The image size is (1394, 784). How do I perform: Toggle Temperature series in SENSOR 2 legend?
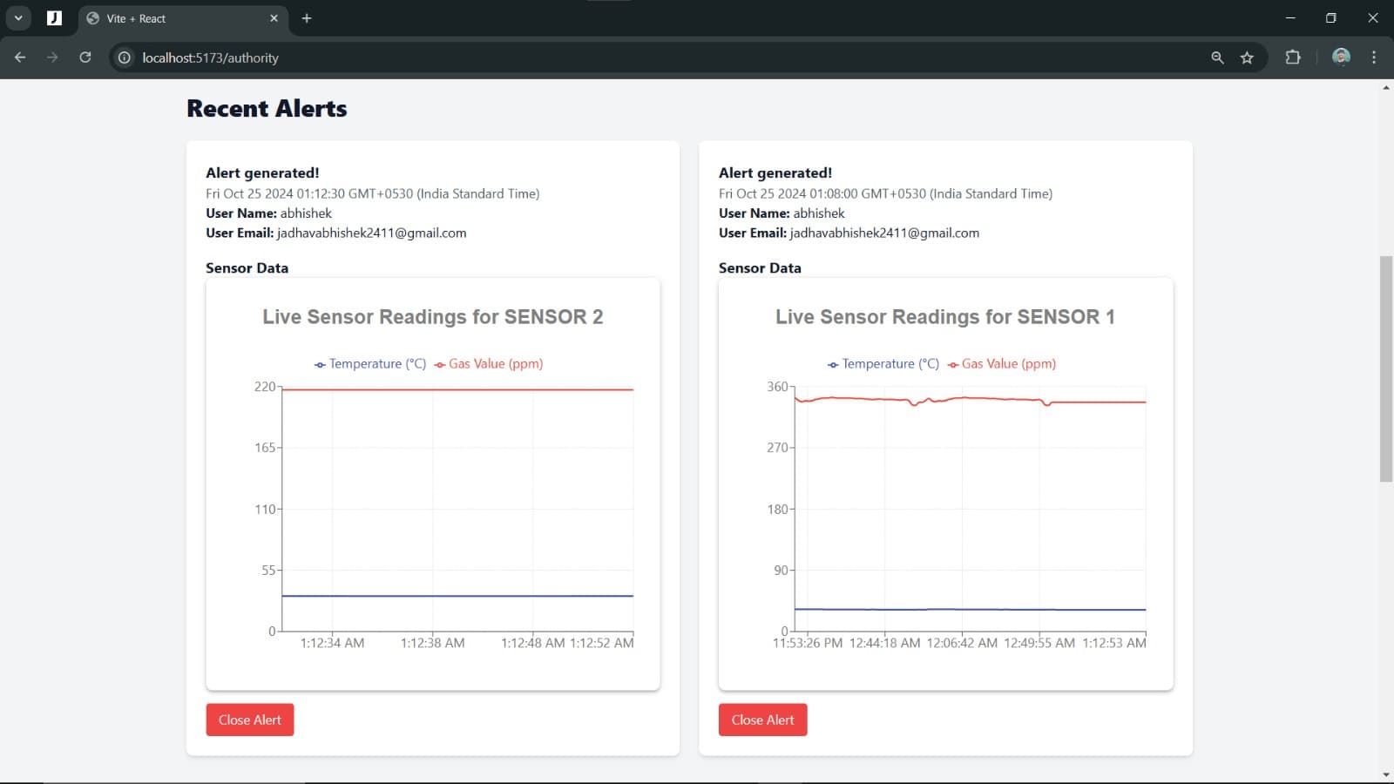click(x=370, y=364)
